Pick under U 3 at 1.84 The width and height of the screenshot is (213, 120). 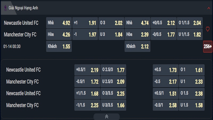[111, 34]
